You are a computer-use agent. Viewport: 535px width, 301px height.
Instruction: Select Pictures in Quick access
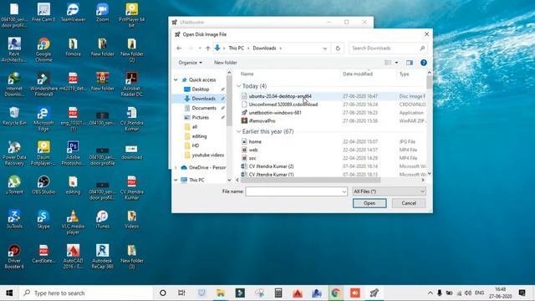pos(201,117)
